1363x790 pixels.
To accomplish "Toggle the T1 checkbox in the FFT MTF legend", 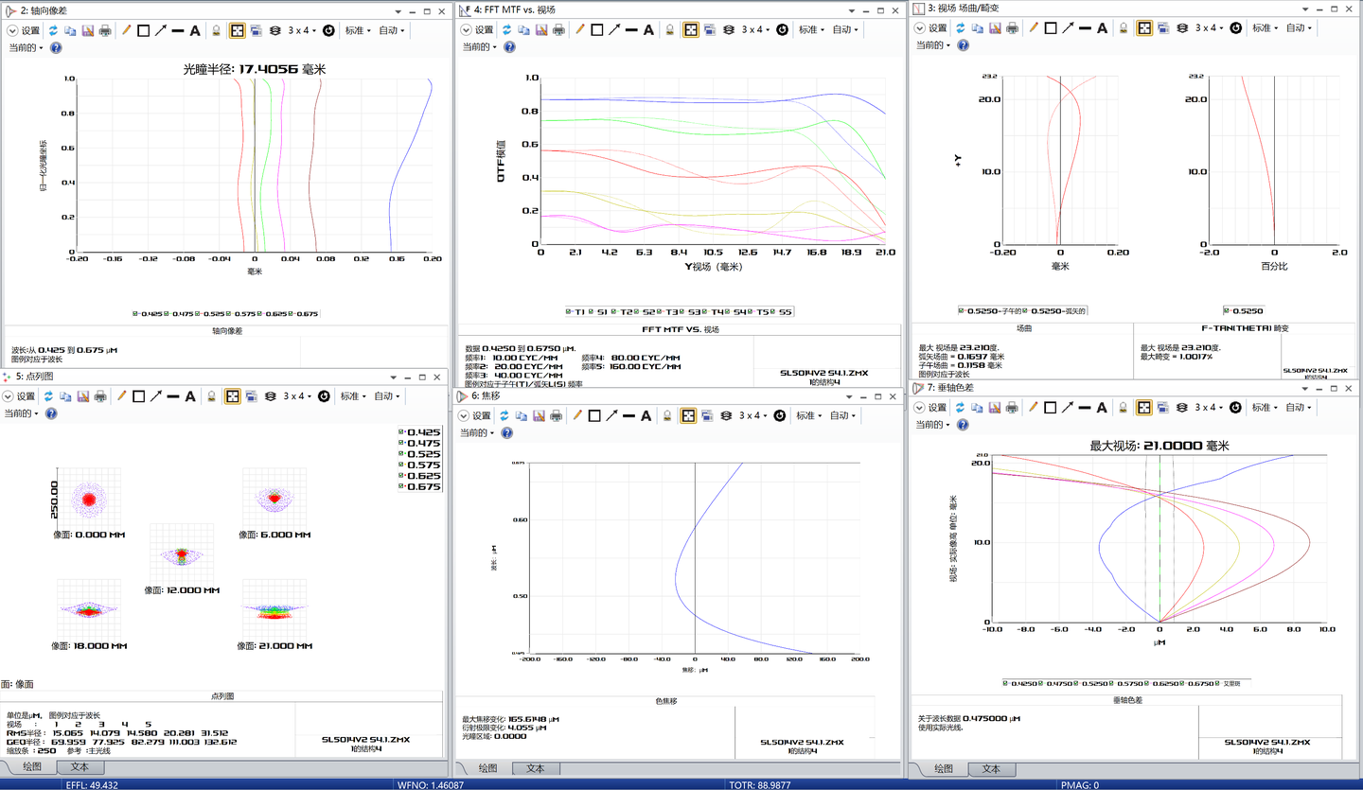I will point(569,311).
